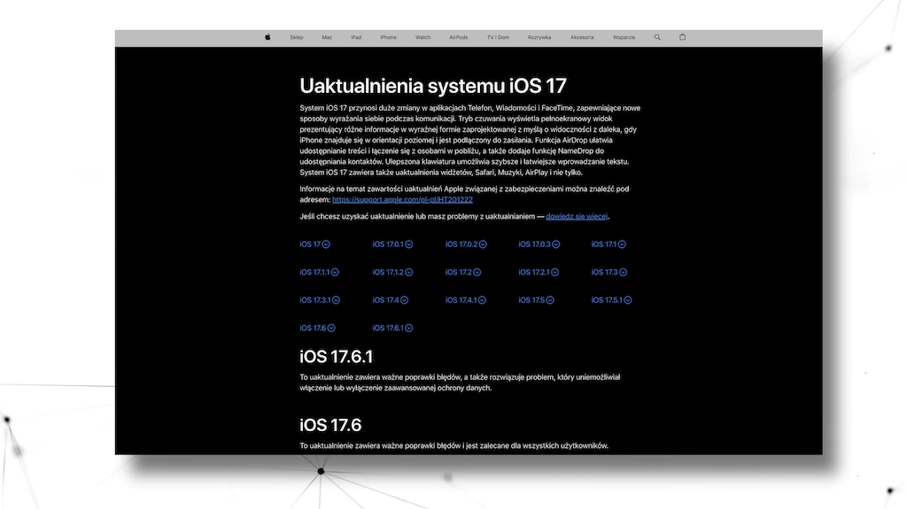907x509 pixels.
Task: Jump to the iOS 17.5 notes
Action: 536,299
